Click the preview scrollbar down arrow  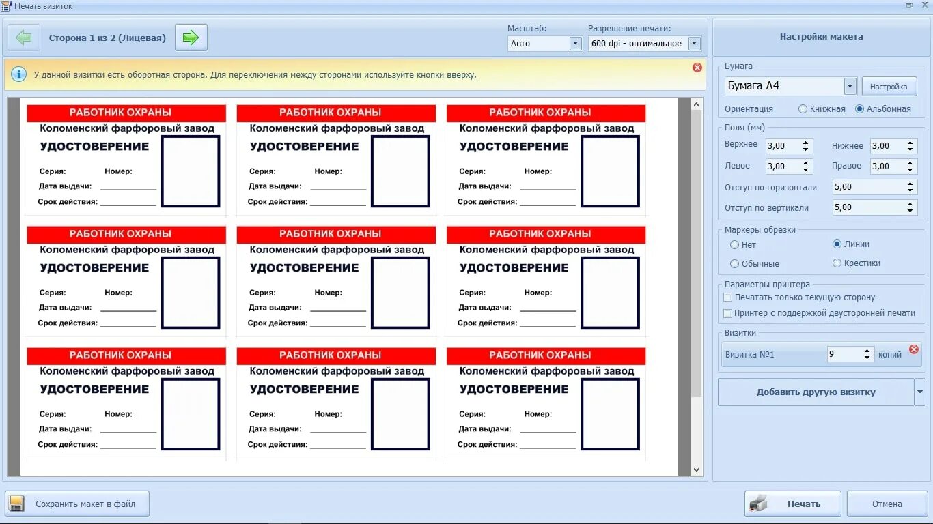[x=697, y=469]
